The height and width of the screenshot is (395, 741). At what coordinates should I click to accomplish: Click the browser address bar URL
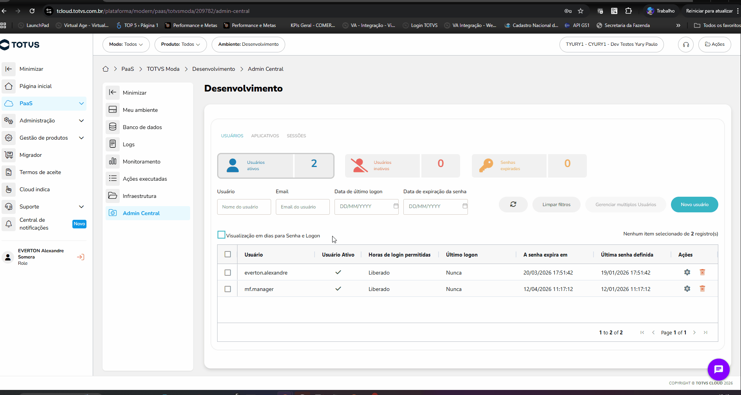(153, 11)
